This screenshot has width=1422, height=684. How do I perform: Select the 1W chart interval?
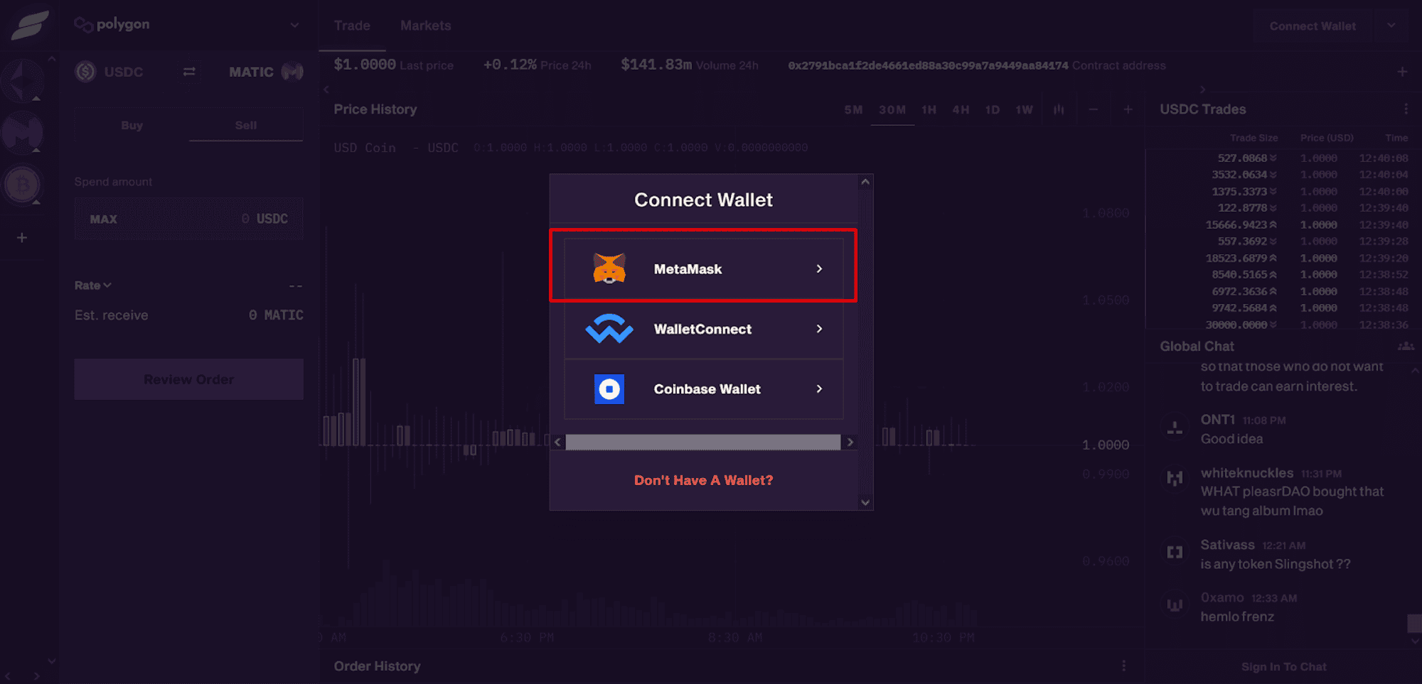tap(1024, 109)
